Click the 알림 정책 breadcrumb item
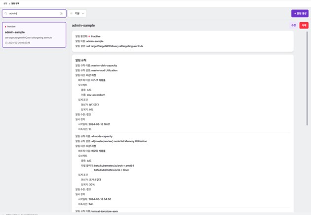Viewport: 311px width, 215px height. [x=15, y=3]
